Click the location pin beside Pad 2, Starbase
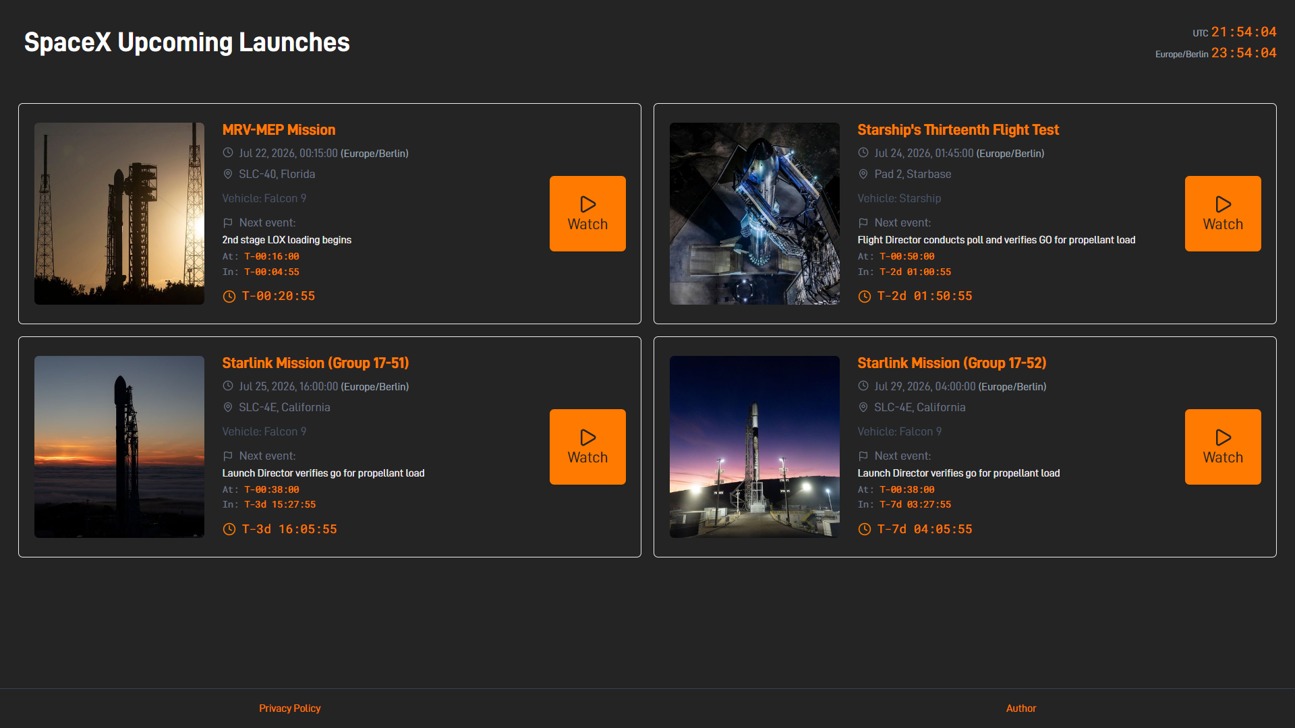This screenshot has height=728, width=1295. coord(863,174)
